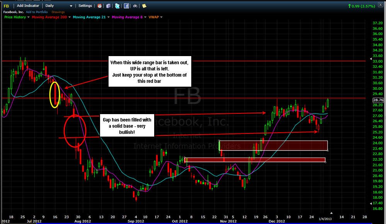
Task: Click the 1/4/2013 date label
Action: pyautogui.click(x=325, y=219)
